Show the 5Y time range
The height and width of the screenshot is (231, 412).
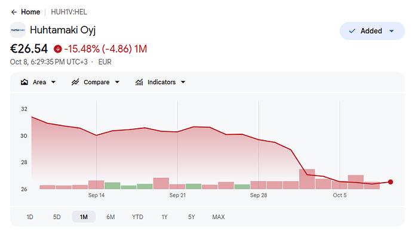coord(192,217)
